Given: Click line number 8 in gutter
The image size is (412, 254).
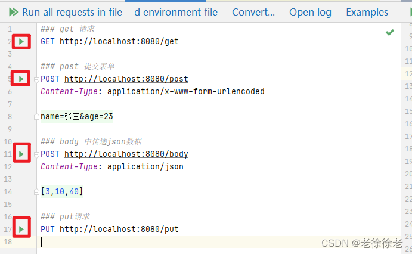Looking at the screenshot, I should (x=10, y=117).
